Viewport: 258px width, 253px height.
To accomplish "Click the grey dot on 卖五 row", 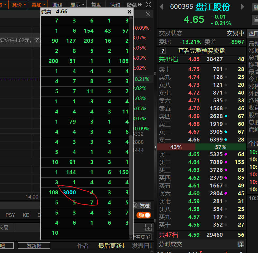I will pyautogui.click(x=226, y=108).
